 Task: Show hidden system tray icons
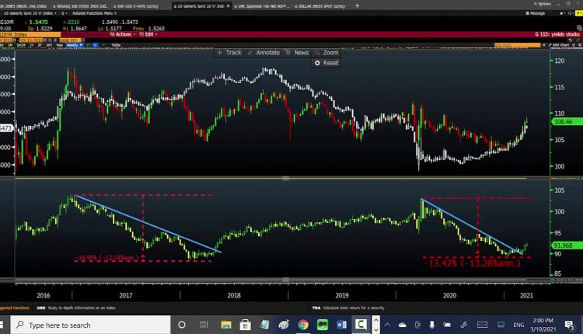click(387, 325)
